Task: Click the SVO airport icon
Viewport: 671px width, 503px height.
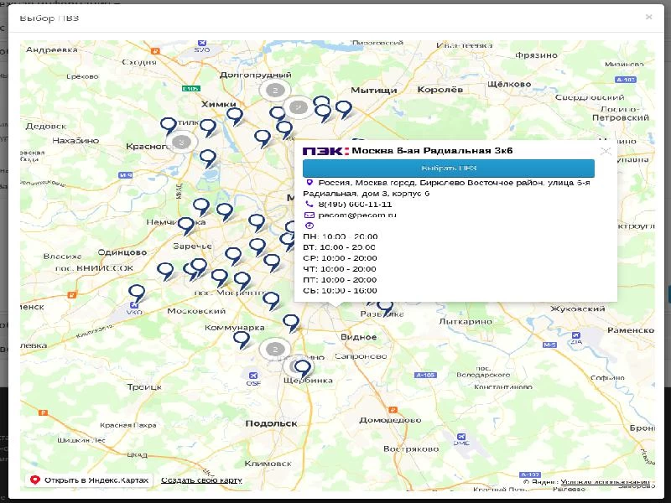Action: point(202,43)
